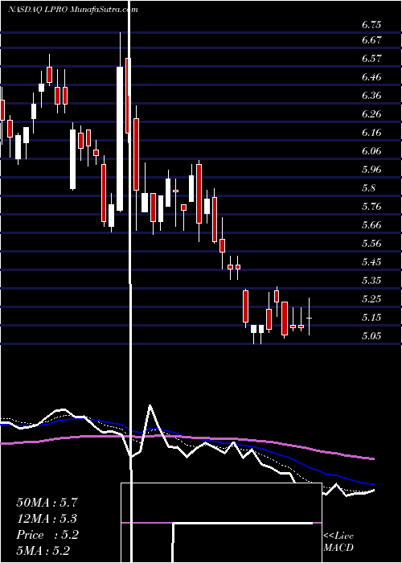Viewport: 402px width, 563px height.
Task: Click the 5.76 price axis label
Action: (x=371, y=207)
